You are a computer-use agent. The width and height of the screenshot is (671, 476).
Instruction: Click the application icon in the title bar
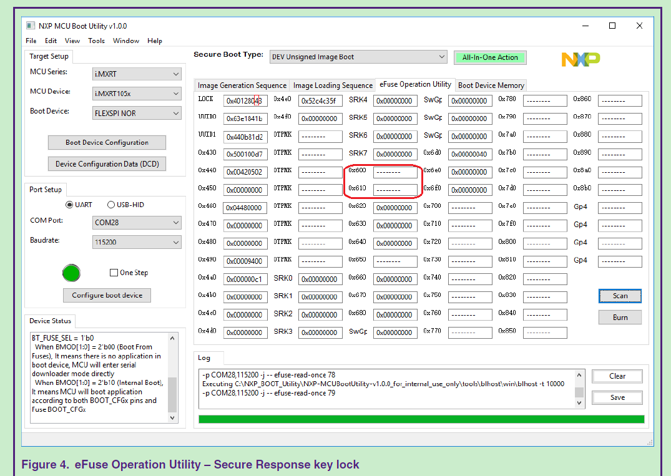[29, 26]
